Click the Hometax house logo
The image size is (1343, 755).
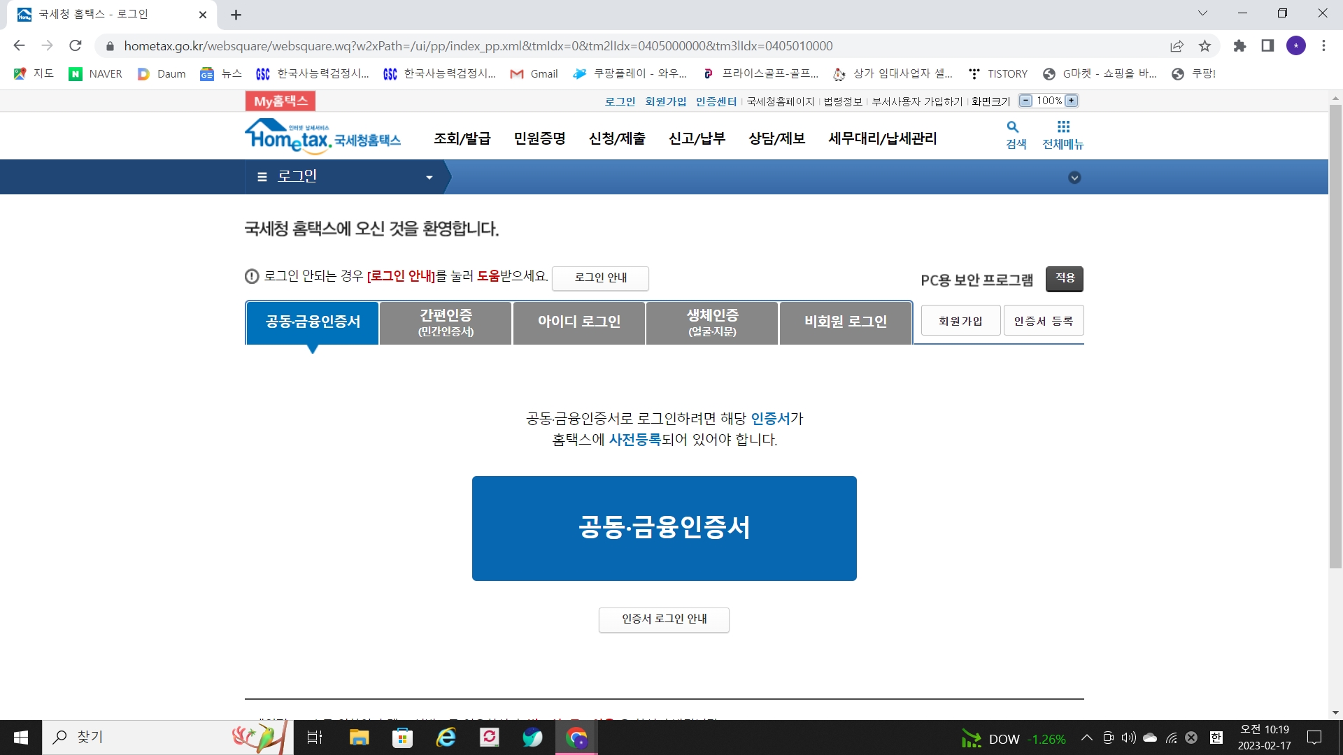point(287,136)
